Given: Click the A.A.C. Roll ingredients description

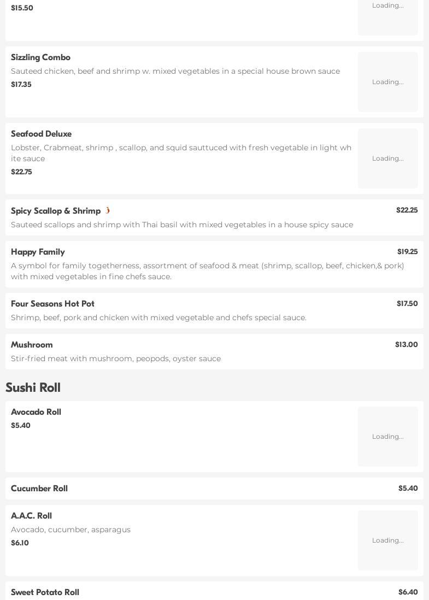Looking at the screenshot, I should (x=70, y=530).
